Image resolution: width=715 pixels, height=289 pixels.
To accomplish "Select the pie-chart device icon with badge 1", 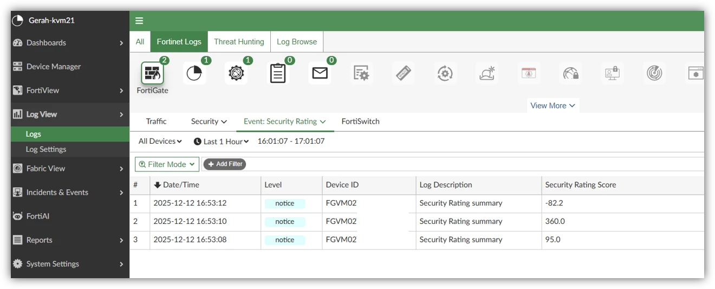I will [x=194, y=73].
